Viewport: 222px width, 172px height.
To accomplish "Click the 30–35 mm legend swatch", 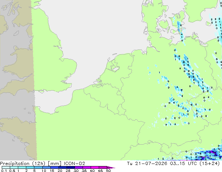I will (78, 167).
